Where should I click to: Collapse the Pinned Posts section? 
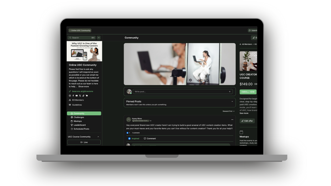pos(232,102)
